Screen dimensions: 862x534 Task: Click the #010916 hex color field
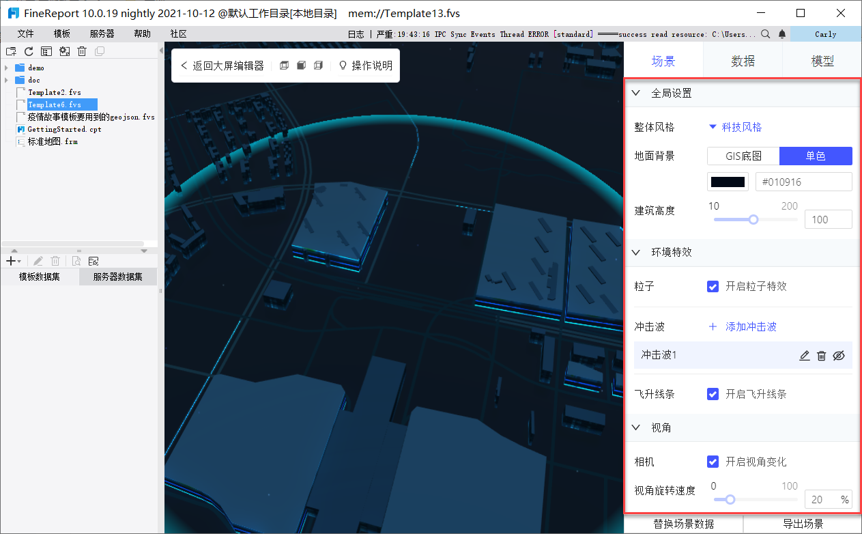click(x=803, y=182)
